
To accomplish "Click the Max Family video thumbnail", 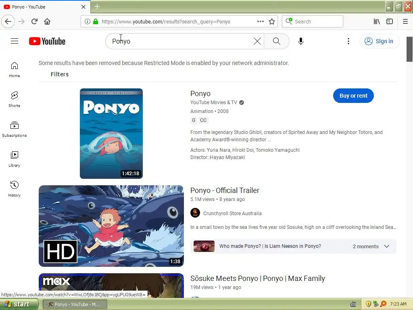I will pos(111,285).
